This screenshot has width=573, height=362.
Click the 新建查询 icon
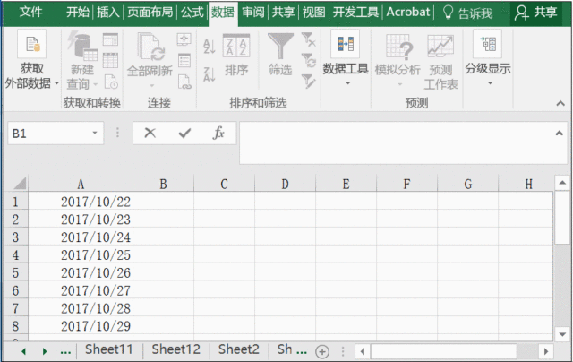[x=81, y=47]
